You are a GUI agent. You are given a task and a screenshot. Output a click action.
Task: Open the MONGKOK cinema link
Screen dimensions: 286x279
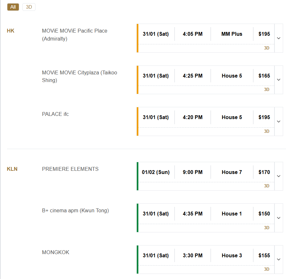point(56,252)
